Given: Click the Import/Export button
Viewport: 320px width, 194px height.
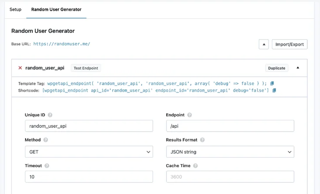Looking at the screenshot, I should (289, 44).
